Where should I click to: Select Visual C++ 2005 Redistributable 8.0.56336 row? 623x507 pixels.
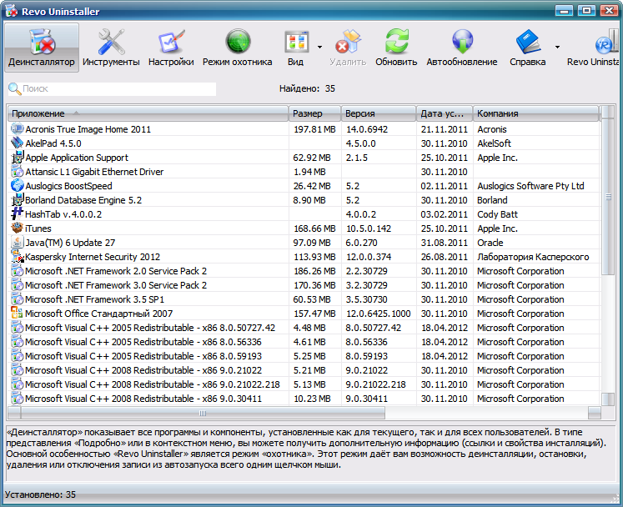point(304,342)
